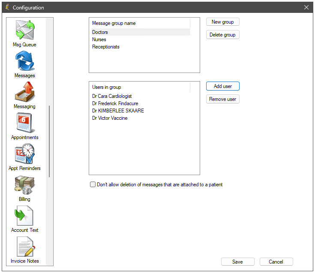Click the Delete group button
The width and height of the screenshot is (315, 273).
[x=222, y=35]
